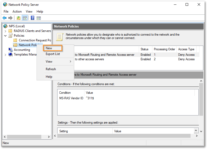Click the Forward arrow toolbar icon
This screenshot has height=149, width=207.
pos(10,18)
